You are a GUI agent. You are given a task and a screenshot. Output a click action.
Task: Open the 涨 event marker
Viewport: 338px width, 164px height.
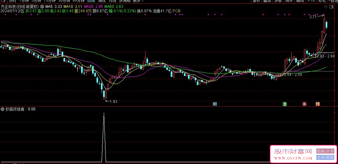305,104
